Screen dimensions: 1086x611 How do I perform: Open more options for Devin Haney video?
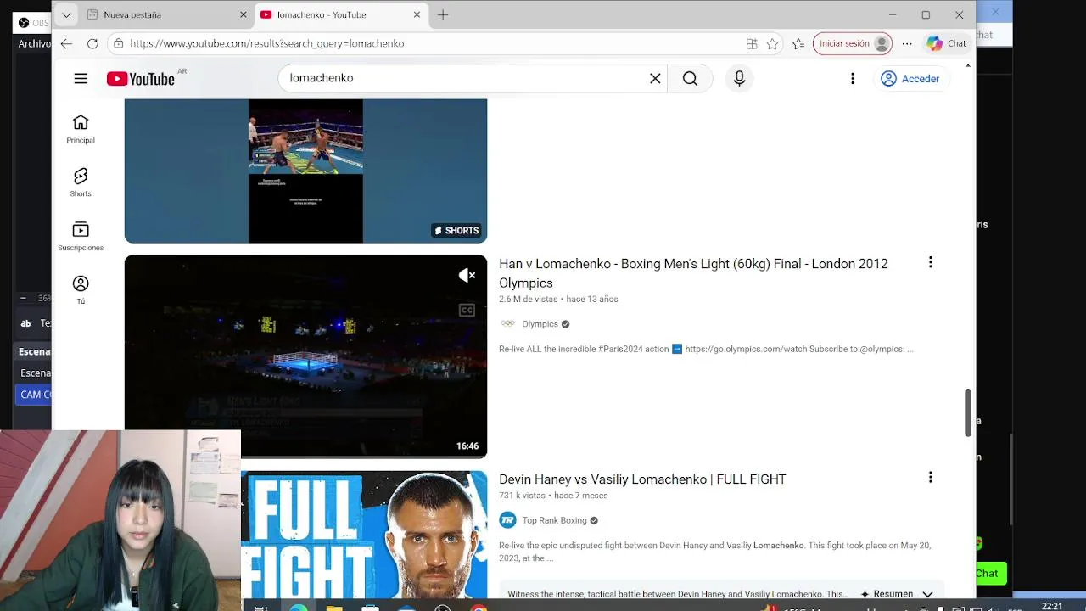tap(930, 478)
